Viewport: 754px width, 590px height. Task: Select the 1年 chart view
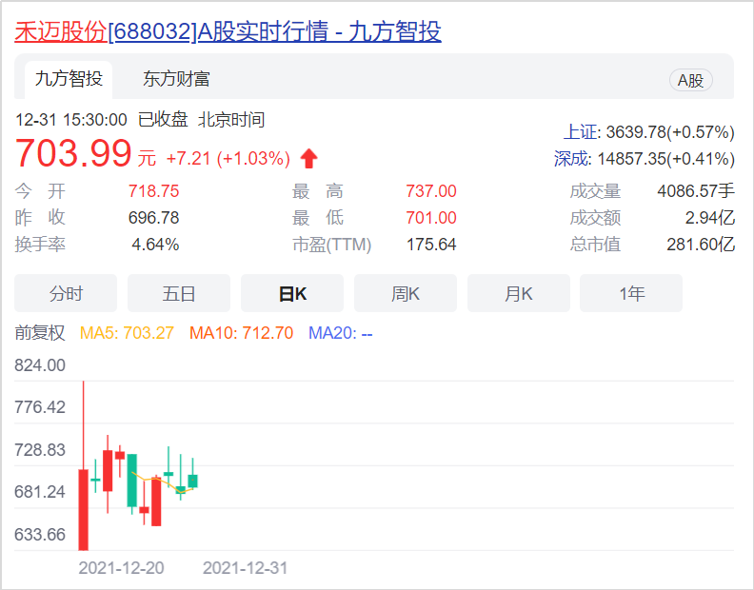631,293
